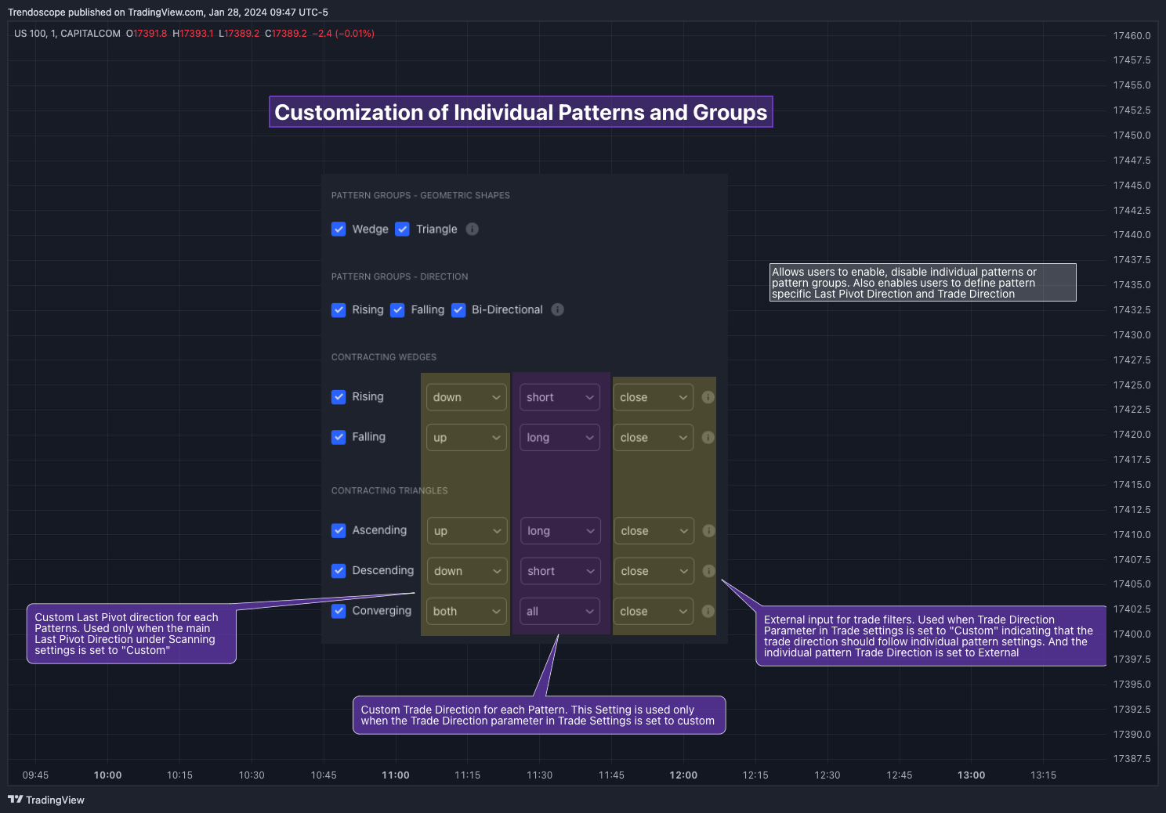The image size is (1166, 813).
Task: Click the 'Pattern Groups - Direction' heading
Action: [x=400, y=276]
